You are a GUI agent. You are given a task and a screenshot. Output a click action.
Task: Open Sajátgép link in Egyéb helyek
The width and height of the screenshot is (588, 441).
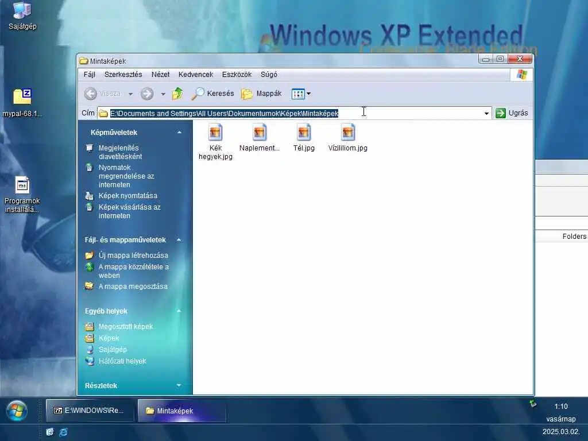pyautogui.click(x=113, y=349)
